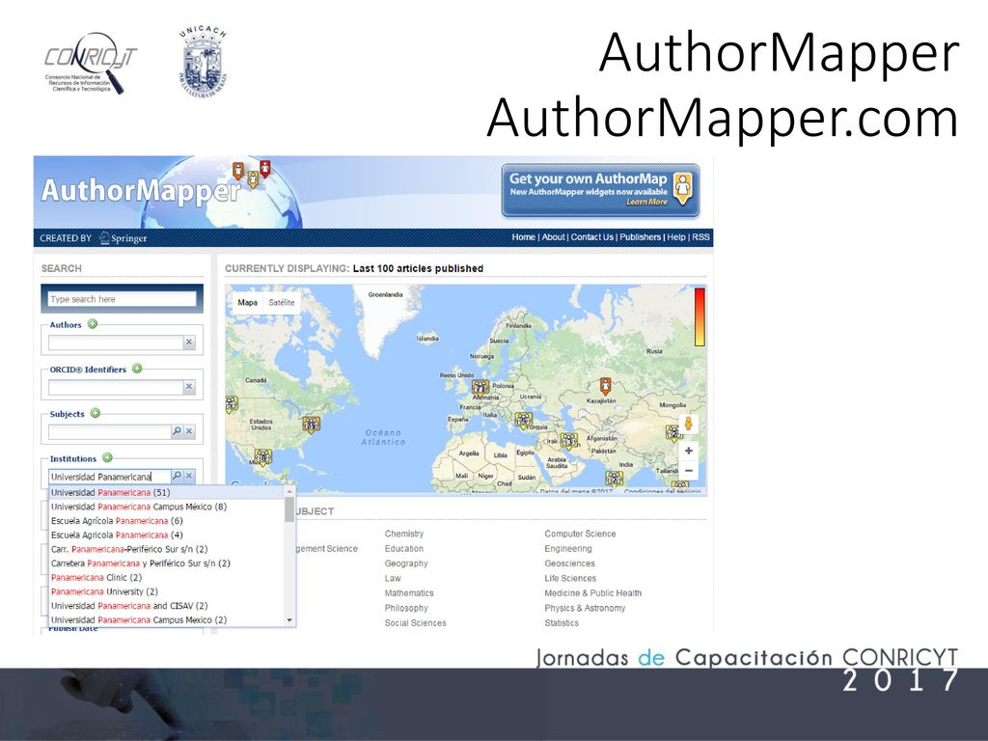Select Carretera Panamericana y Periférico Sur suggestion
The image size is (988, 741).
(x=166, y=563)
